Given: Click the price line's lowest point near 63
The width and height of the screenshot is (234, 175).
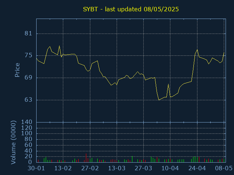Looking at the screenshot, I should click(x=159, y=100).
